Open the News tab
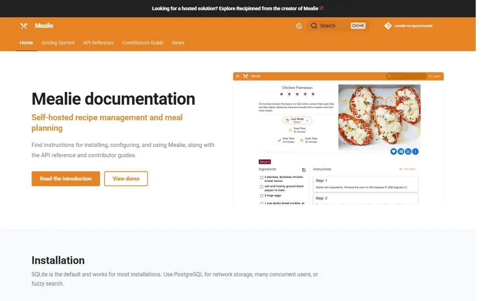 (x=178, y=42)
